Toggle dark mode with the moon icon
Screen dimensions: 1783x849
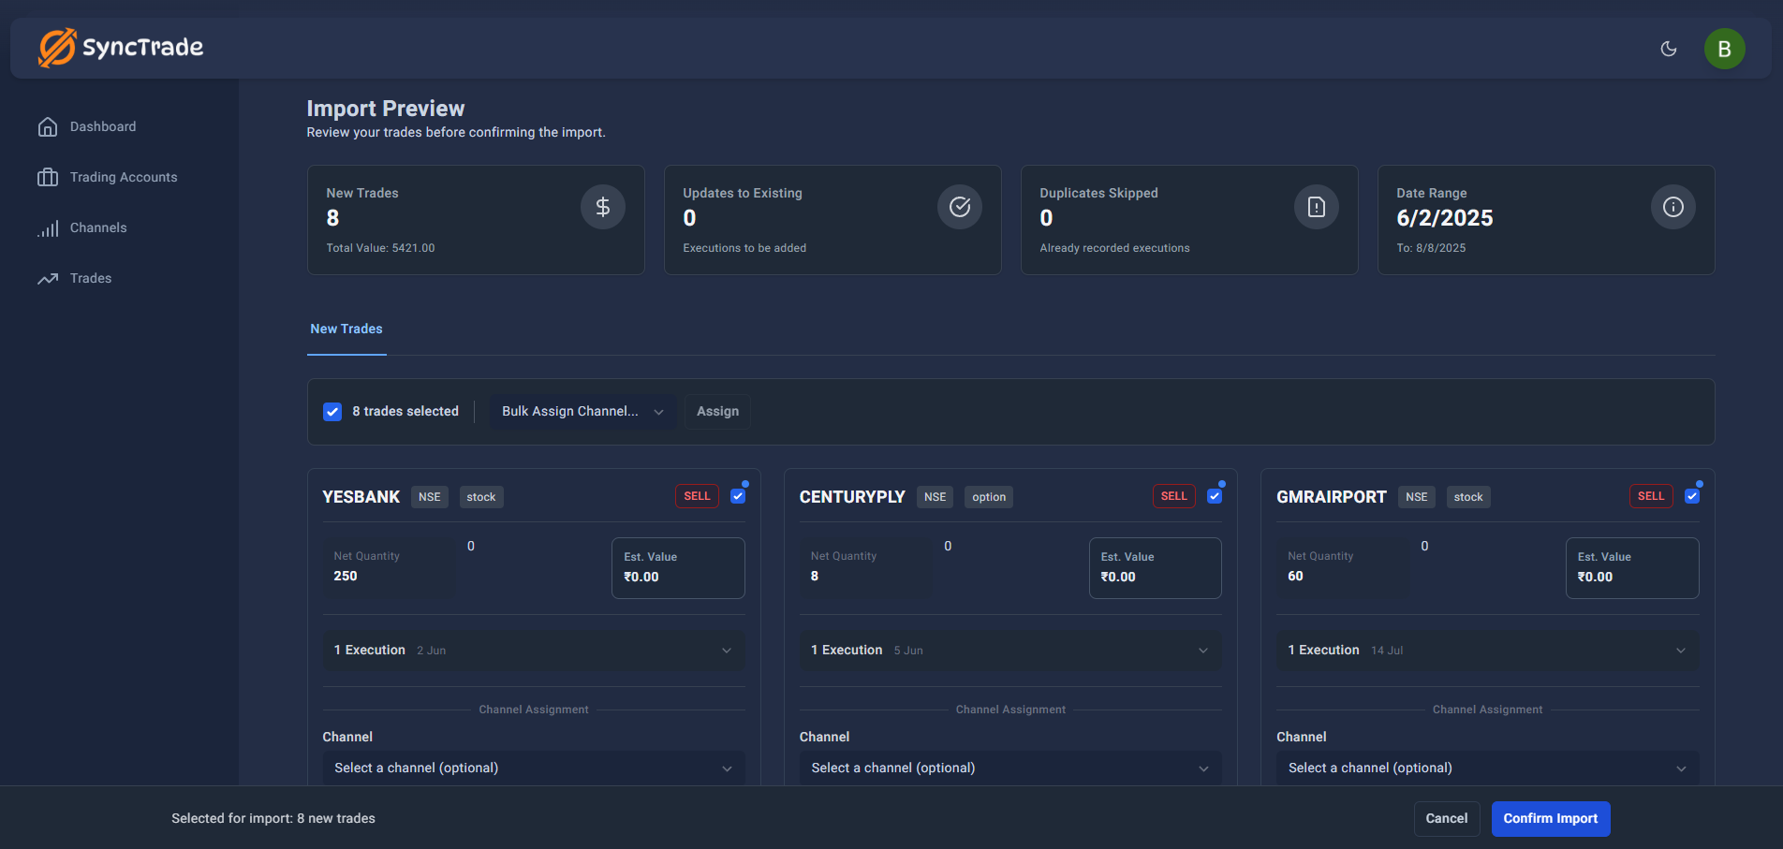pos(1670,48)
